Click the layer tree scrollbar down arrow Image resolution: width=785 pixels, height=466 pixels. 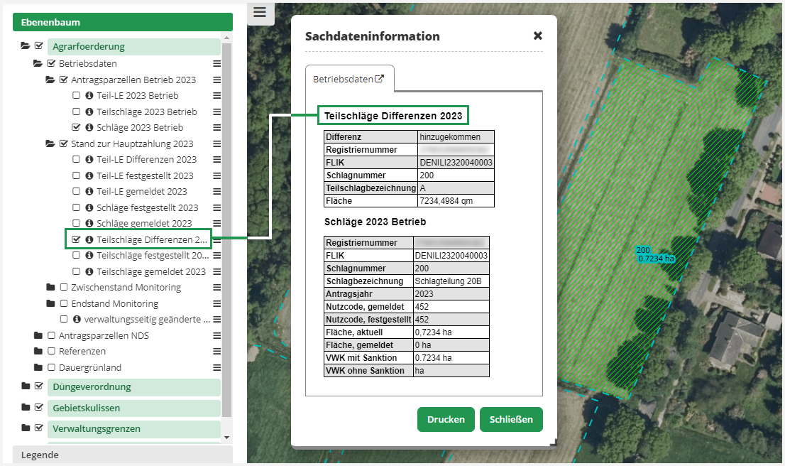227,437
